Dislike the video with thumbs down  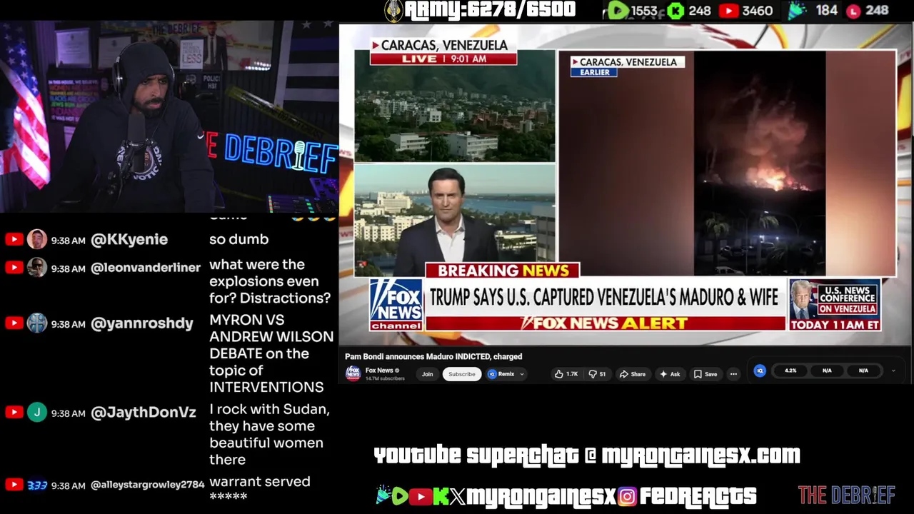(597, 374)
